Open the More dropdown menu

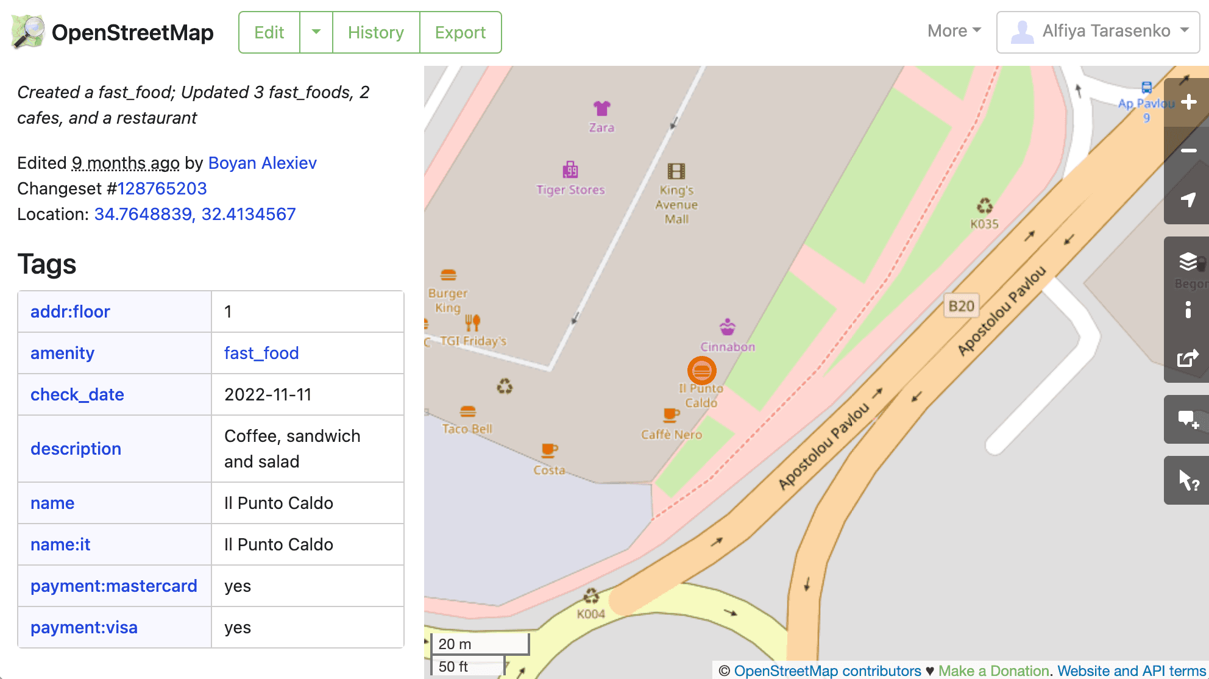(954, 31)
